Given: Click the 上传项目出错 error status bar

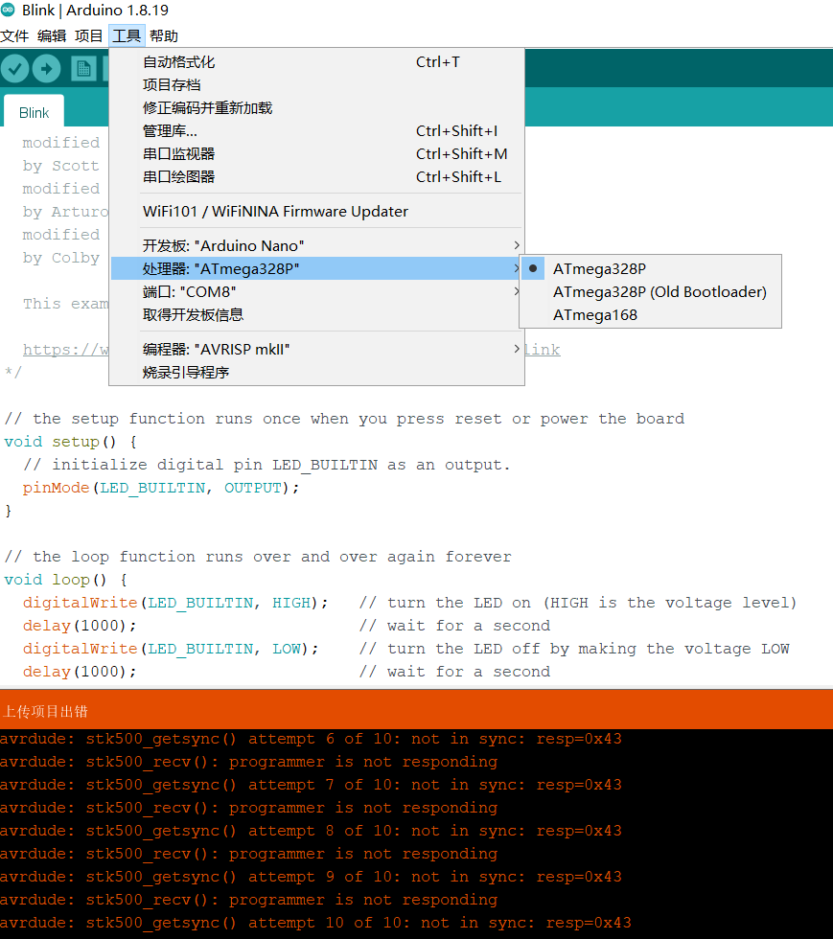Looking at the screenshot, I should point(416,711).
